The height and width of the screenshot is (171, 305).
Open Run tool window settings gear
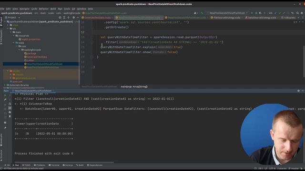[298, 91]
